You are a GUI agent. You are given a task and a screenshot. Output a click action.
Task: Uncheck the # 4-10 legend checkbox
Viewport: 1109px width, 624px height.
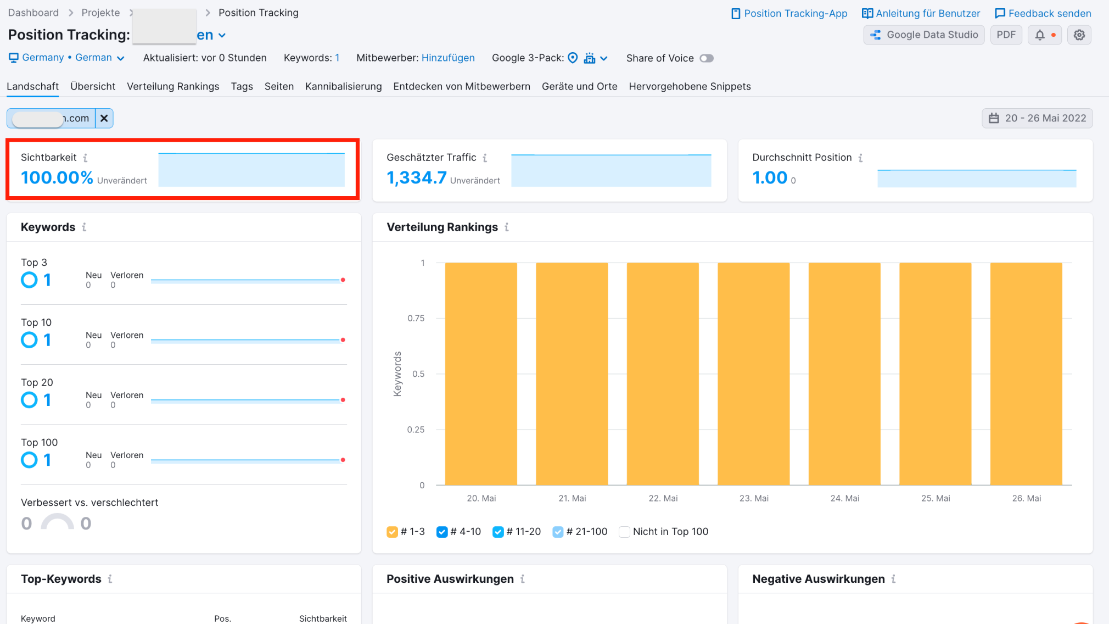pos(441,532)
